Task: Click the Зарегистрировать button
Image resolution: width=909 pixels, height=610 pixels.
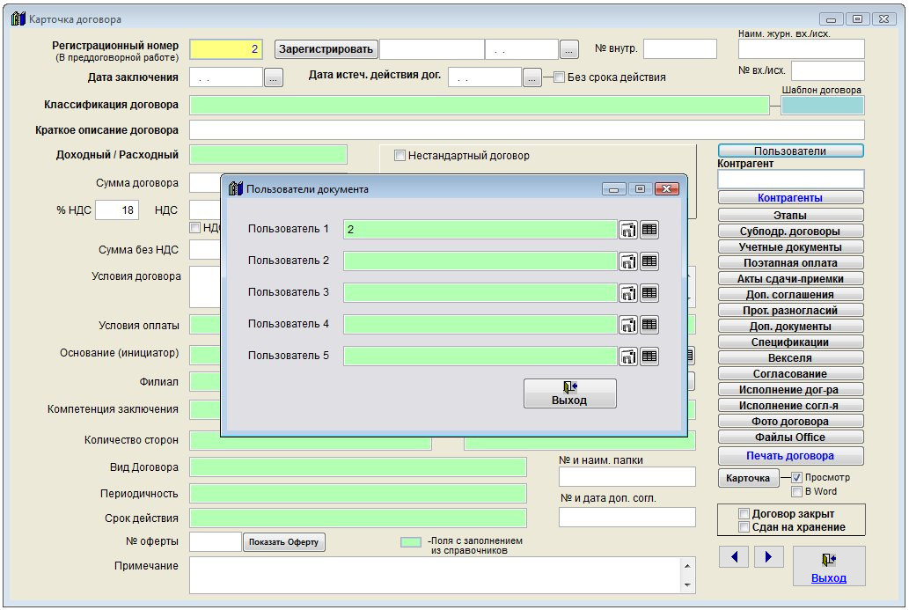Action: click(326, 49)
